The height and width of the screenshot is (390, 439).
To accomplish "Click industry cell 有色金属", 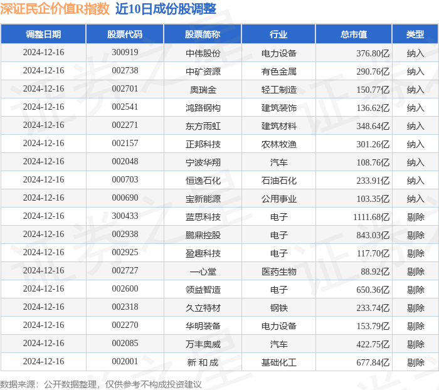I will 279,71.
